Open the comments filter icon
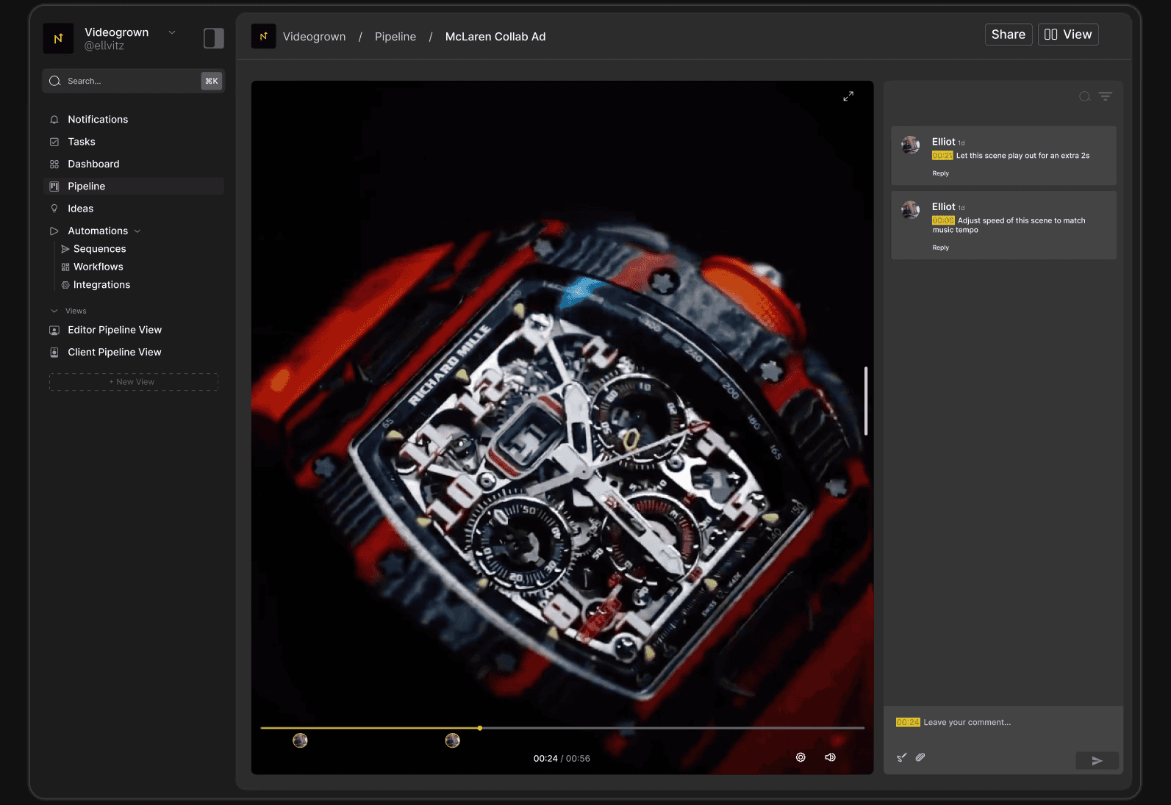The height and width of the screenshot is (805, 1171). pos(1106,96)
